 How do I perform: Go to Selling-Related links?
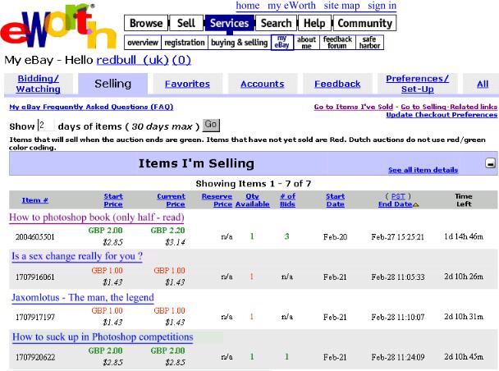(449, 107)
